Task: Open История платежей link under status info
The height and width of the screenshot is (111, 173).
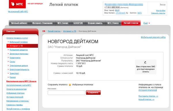Action: click(x=148, y=90)
